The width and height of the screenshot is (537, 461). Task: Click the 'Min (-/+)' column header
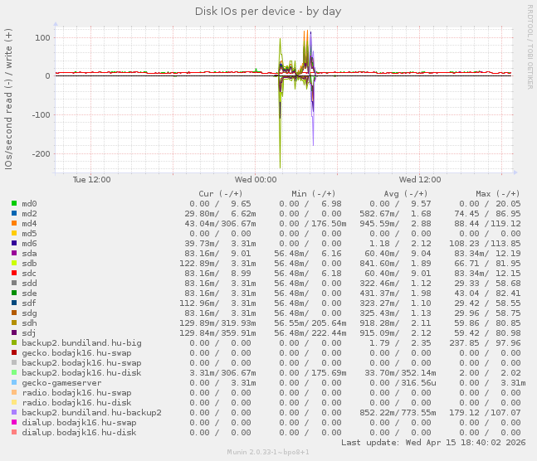(x=314, y=194)
